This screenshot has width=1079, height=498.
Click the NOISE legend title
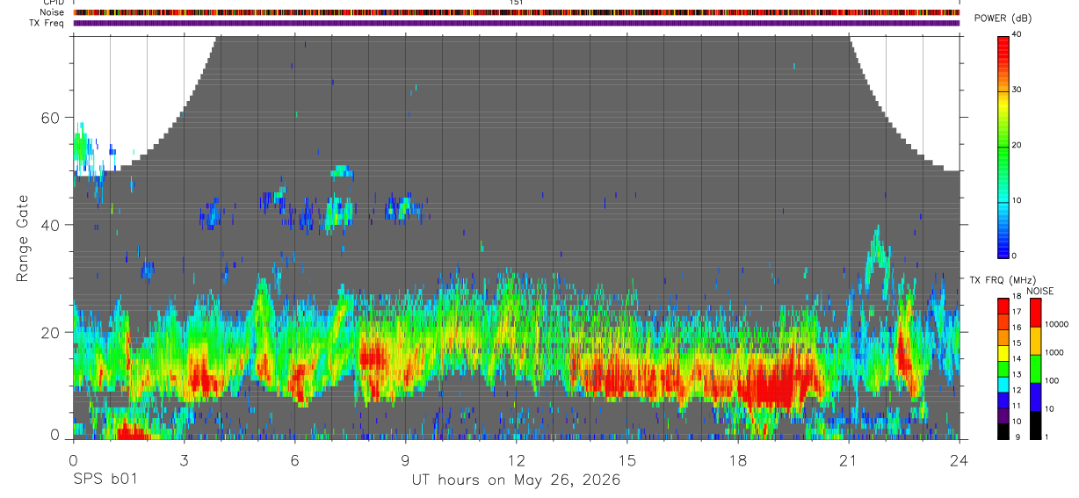click(1039, 291)
